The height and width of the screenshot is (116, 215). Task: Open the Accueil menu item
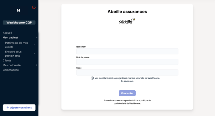[7, 33]
